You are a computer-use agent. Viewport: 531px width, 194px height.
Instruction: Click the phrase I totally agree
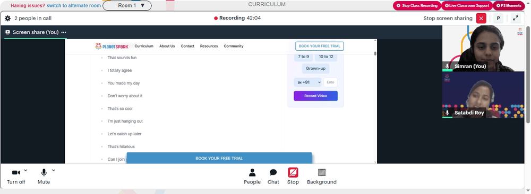(119, 70)
